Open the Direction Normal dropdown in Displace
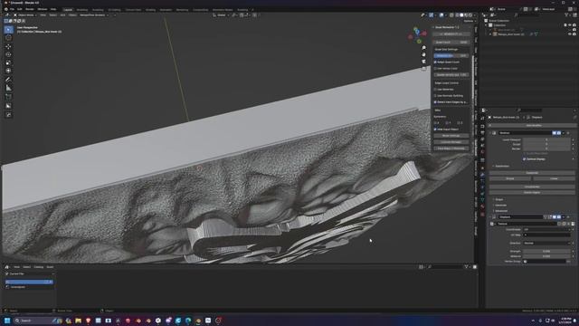The image size is (579, 326). [546, 244]
